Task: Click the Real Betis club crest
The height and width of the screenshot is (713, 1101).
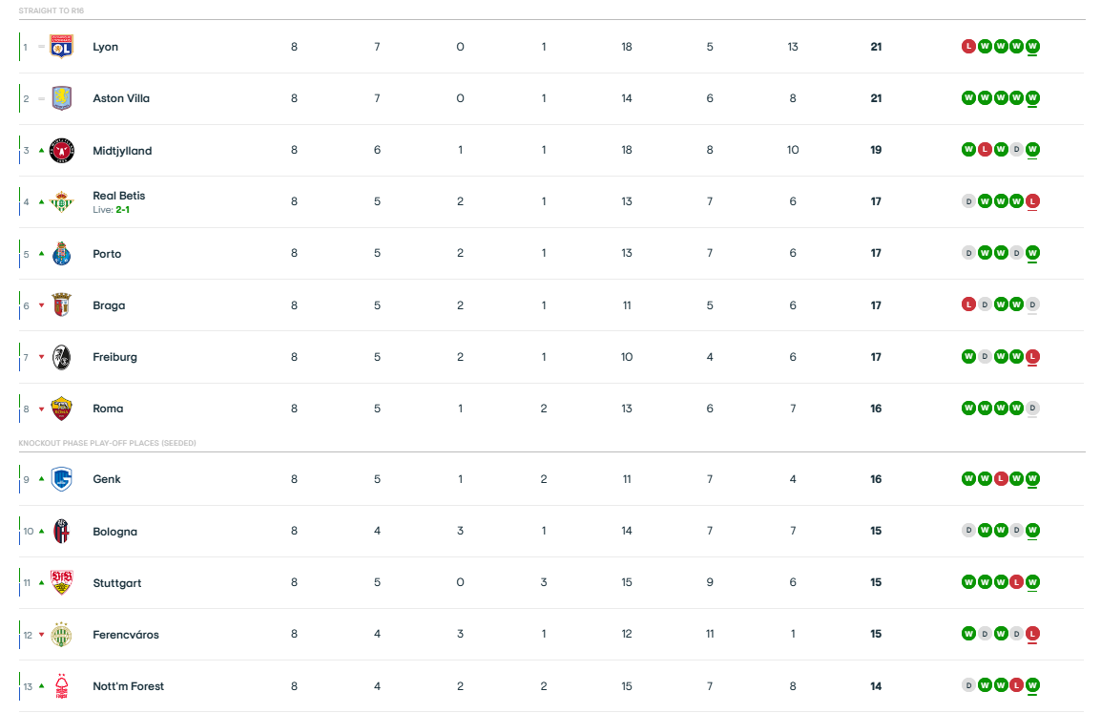Action: pos(61,201)
